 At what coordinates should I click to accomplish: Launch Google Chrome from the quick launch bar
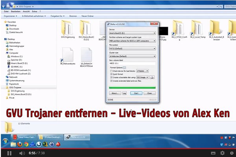(26, 144)
